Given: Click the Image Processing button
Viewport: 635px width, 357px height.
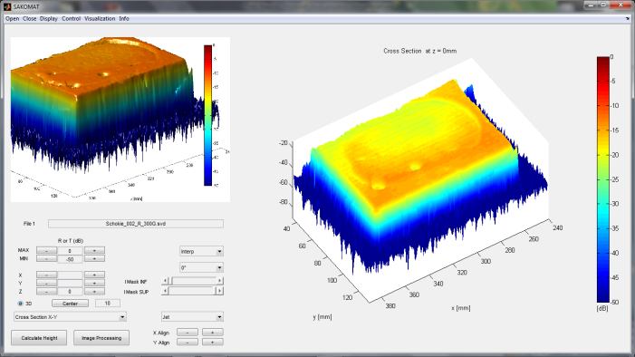Looking at the screenshot, I should 101,338.
